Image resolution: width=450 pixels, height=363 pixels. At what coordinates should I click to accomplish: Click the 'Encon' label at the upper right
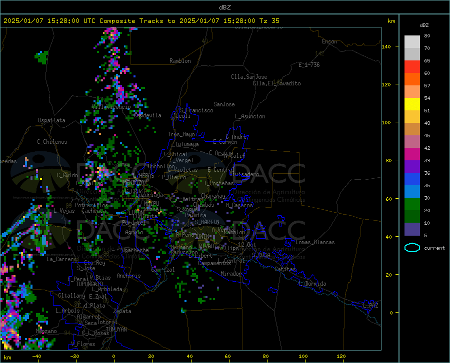tap(329, 41)
